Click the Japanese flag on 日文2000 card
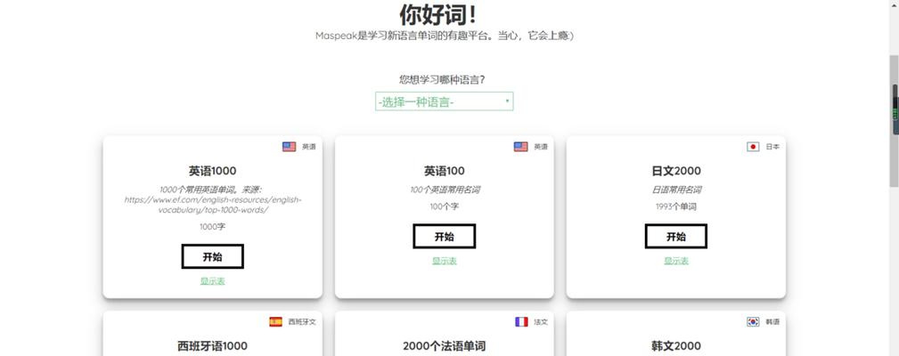899x356 pixels. click(753, 147)
